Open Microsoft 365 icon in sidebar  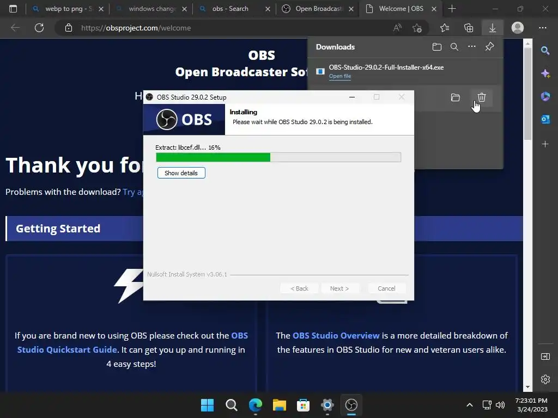[545, 96]
